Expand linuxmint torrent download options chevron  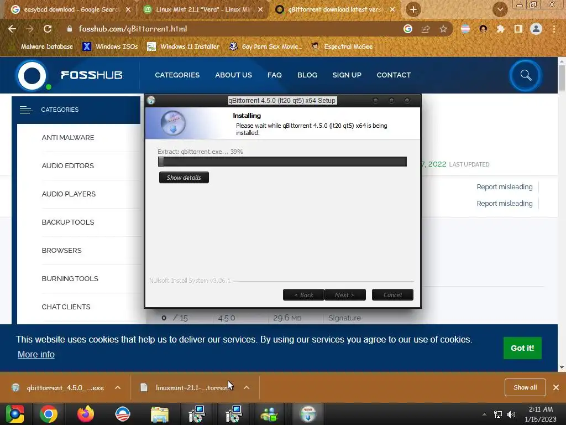[247, 387]
